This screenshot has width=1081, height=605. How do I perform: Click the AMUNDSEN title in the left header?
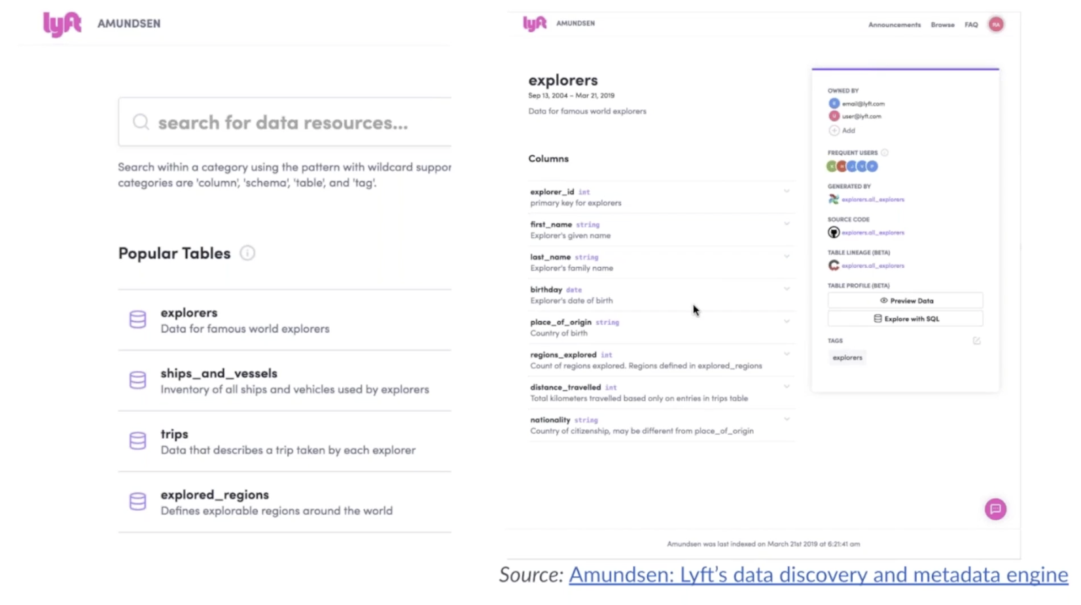129,24
